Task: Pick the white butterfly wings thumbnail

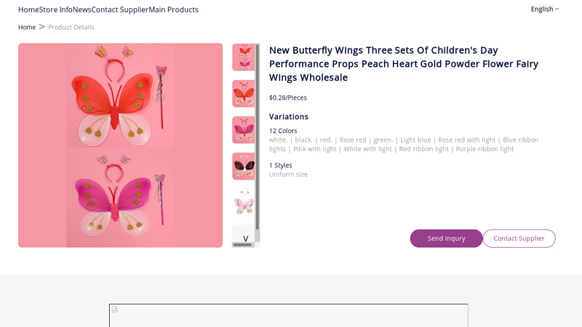Action: [243, 203]
